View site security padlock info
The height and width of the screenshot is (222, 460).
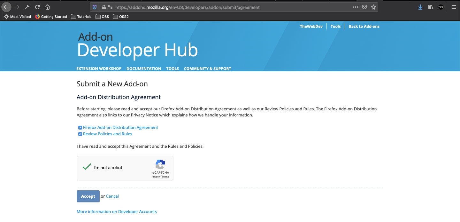(103, 7)
